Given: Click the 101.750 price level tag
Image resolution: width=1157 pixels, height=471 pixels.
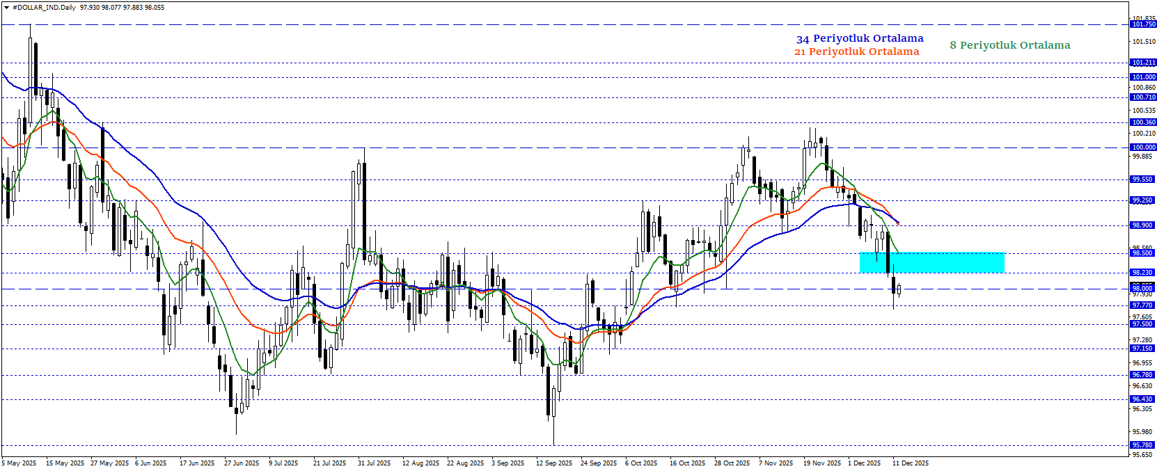Looking at the screenshot, I should click(1142, 24).
